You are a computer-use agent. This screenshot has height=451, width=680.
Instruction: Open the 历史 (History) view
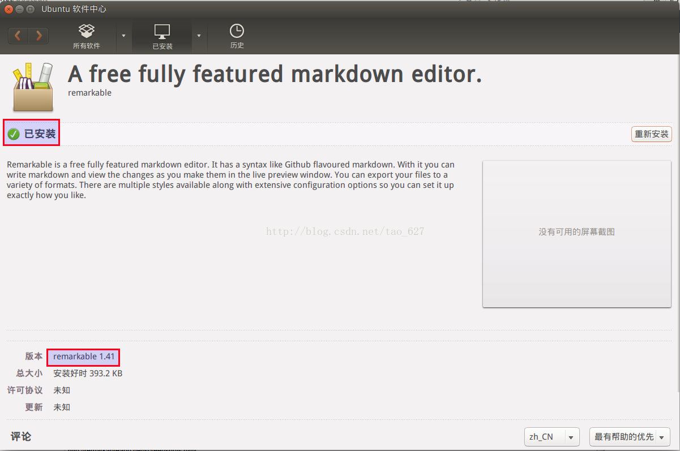tap(237, 36)
